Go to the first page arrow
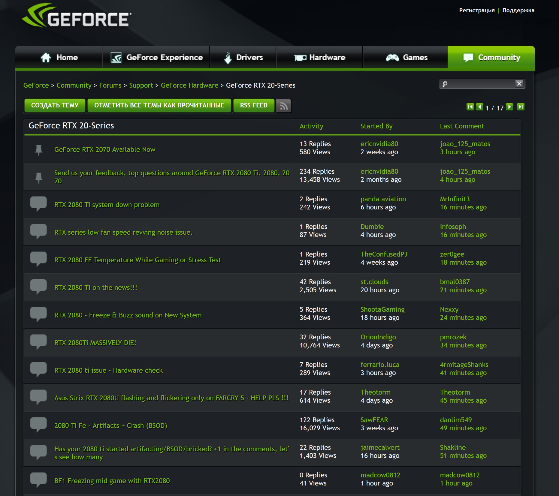559x496 pixels. 470,107
